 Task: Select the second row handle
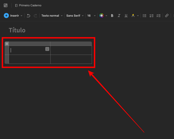(7, 59)
